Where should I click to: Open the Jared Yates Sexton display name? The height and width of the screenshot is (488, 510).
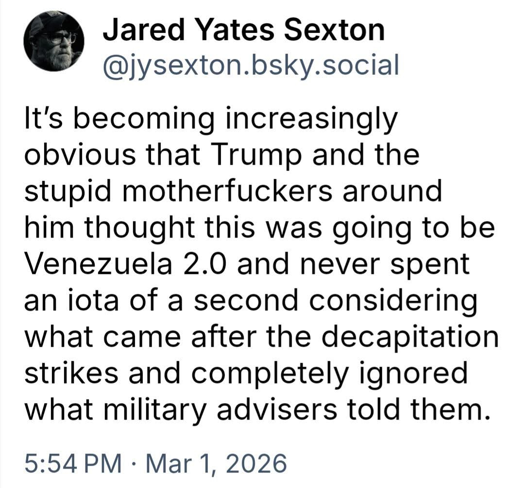click(x=243, y=30)
